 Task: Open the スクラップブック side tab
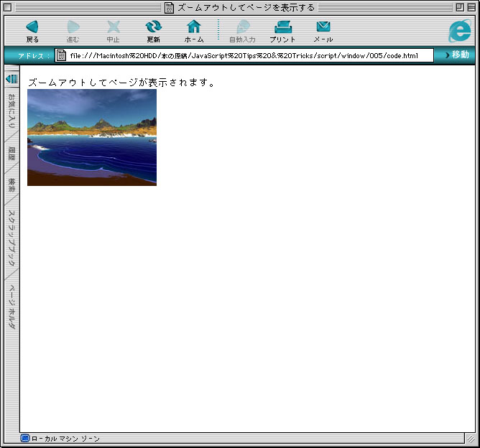pyautogui.click(x=11, y=238)
